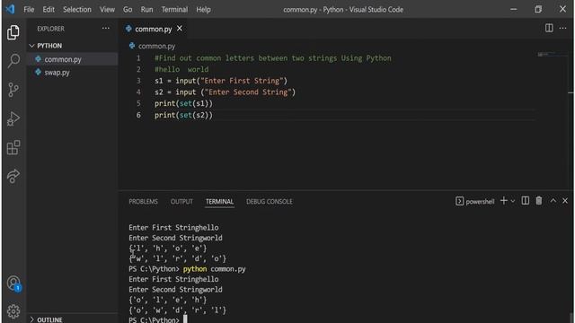Open Explorer Views and More Actions ellipsis
Viewport: 575px width, 323px height.
coord(106,28)
